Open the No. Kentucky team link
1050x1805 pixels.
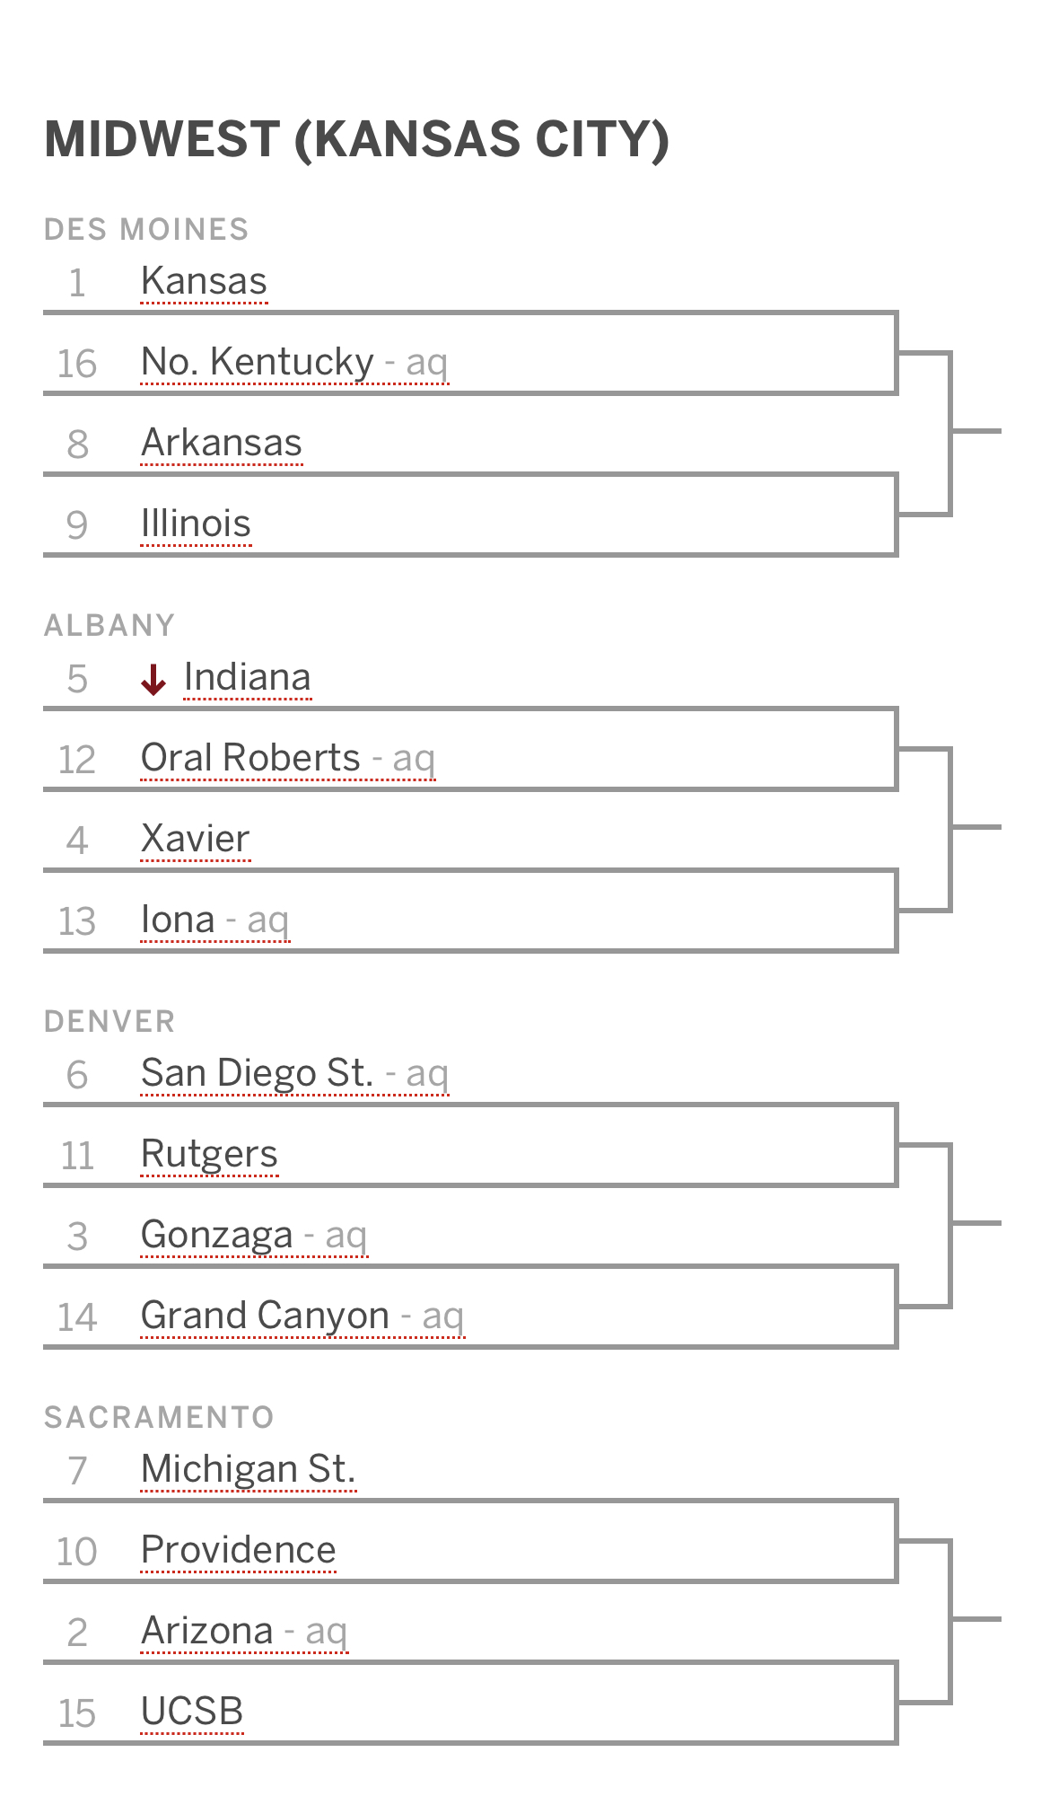[294, 363]
